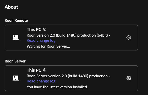Click info icon beside Roon Server's This PC
Image resolution: width=148 pixels, height=95 pixels.
(x=45, y=70)
